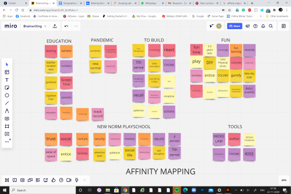Open the Facebook bookmark
The image size is (291, 194).
click(23, 16)
